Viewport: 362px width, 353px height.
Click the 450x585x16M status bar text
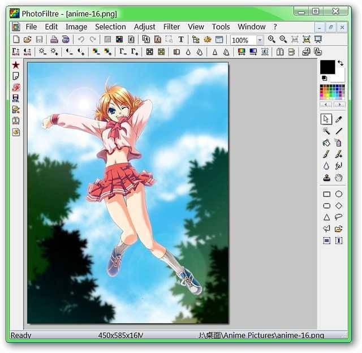[x=120, y=335]
